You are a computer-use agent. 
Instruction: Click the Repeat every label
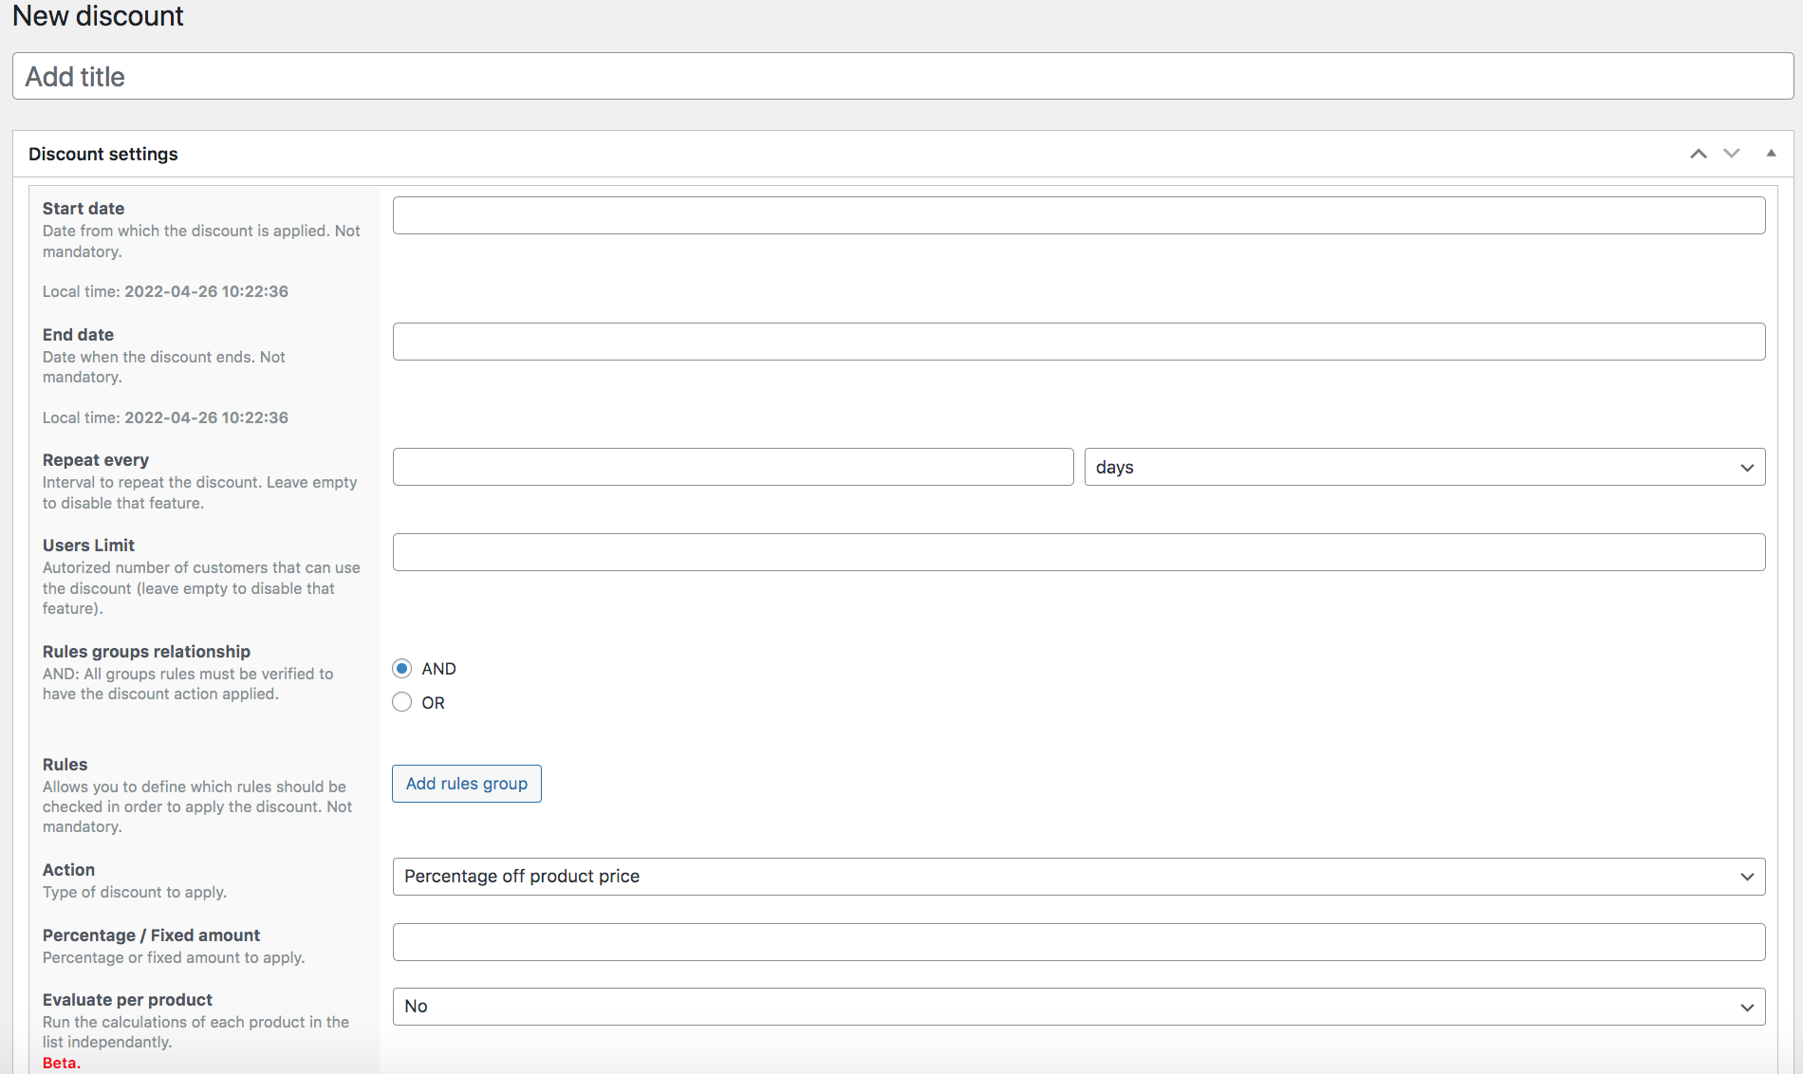pyautogui.click(x=96, y=460)
